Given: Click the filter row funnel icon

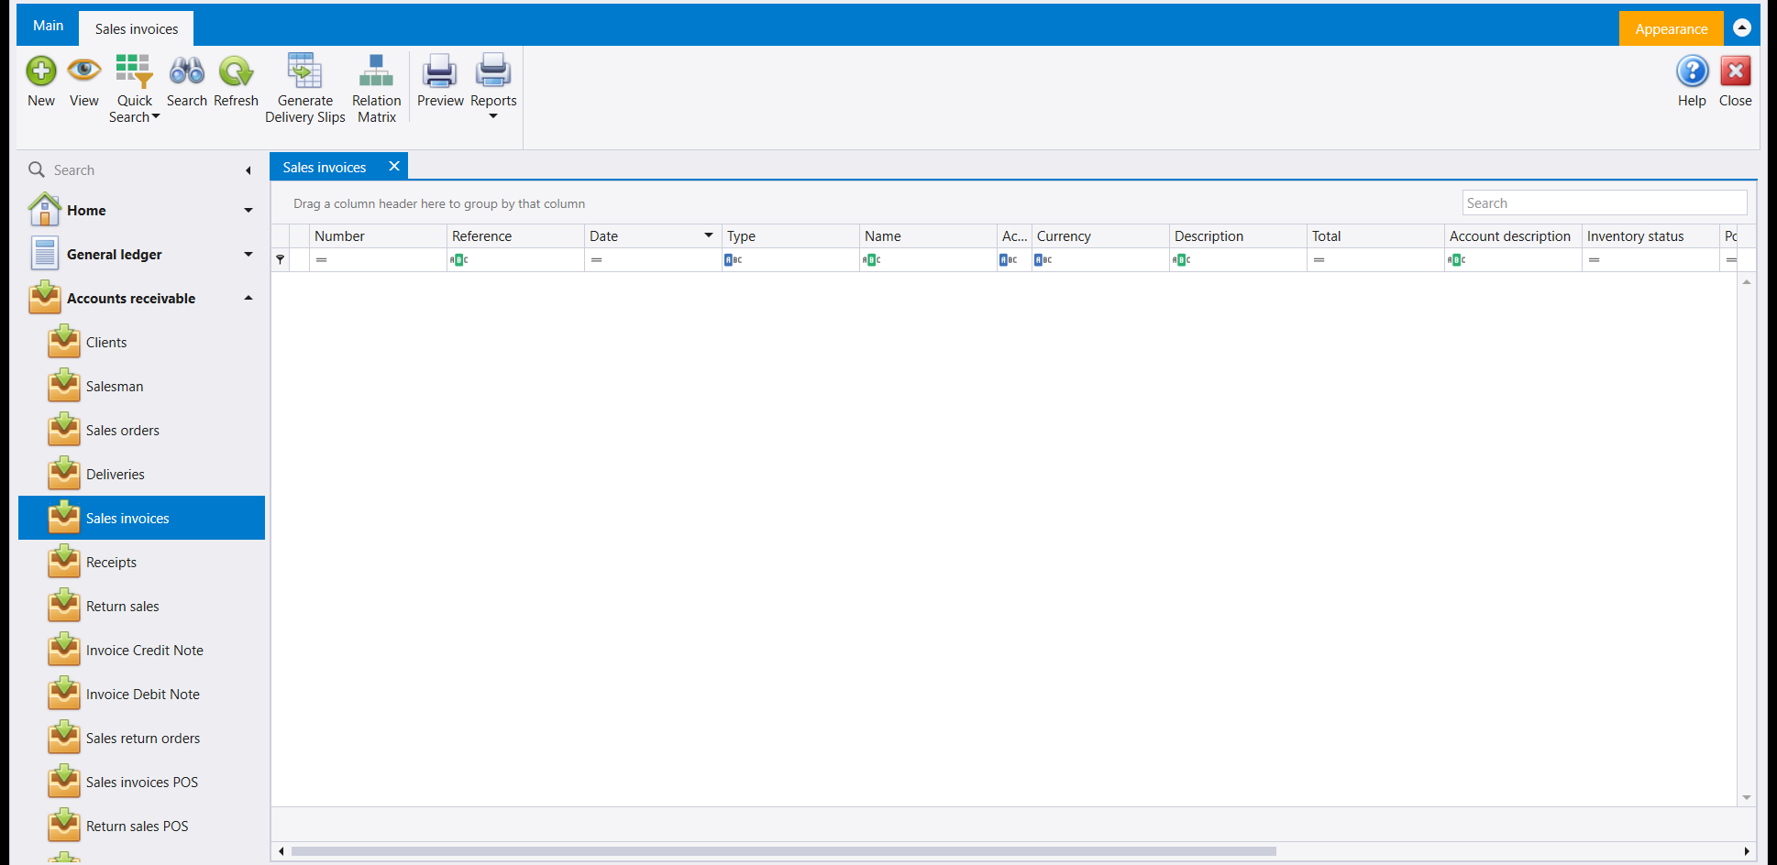Looking at the screenshot, I should [x=281, y=259].
